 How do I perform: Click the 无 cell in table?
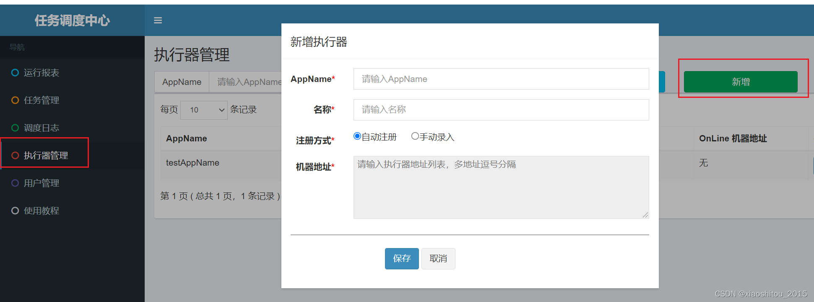tap(703, 163)
